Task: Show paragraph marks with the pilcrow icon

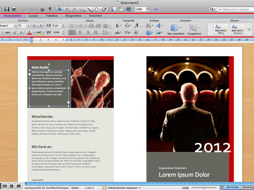Action: (x=50, y=9)
